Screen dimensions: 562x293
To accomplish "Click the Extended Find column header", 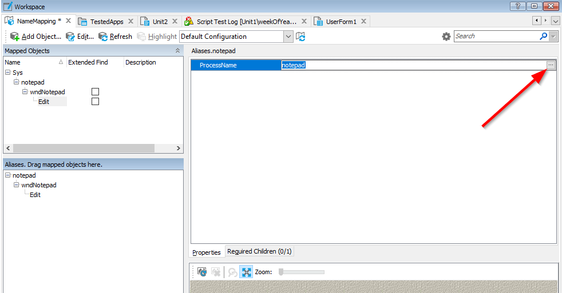I will [95, 62].
